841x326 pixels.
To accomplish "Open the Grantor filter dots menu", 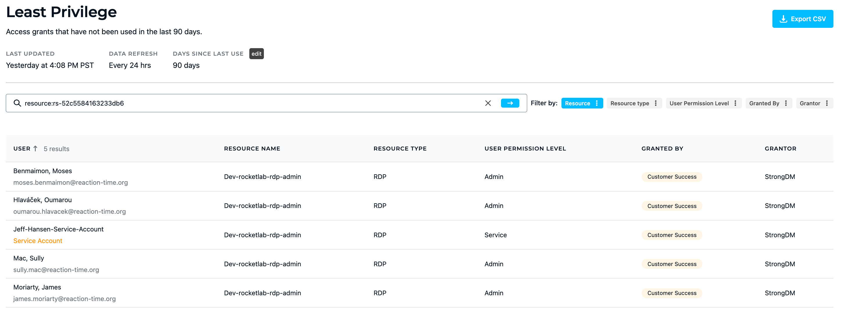I will [x=827, y=103].
